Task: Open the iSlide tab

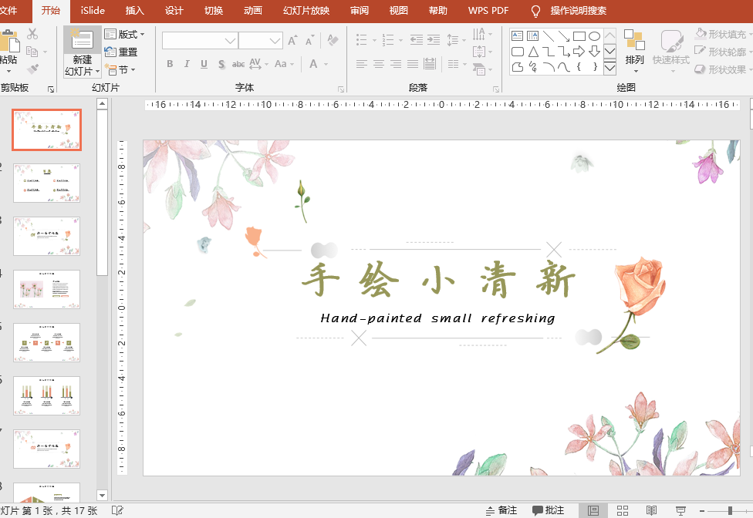Action: [93, 11]
